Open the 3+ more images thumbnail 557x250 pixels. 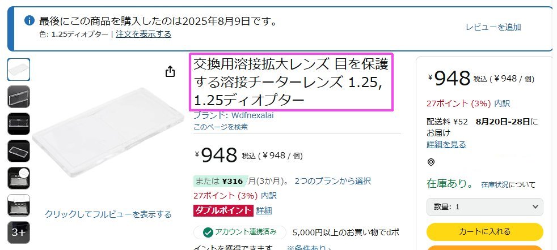[19, 232]
